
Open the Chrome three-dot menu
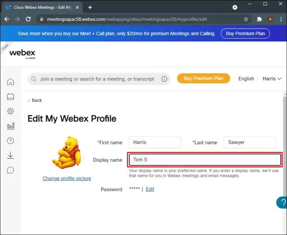pyautogui.click(x=281, y=19)
